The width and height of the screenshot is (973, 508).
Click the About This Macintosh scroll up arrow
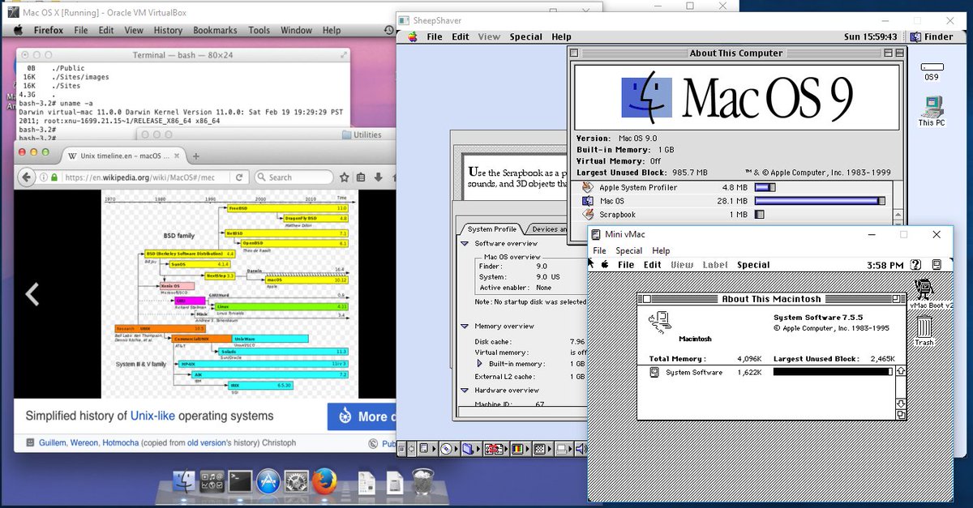[x=900, y=370]
